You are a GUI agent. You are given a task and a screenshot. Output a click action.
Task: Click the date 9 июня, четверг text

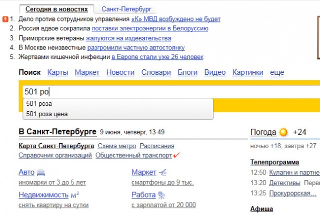(123, 132)
